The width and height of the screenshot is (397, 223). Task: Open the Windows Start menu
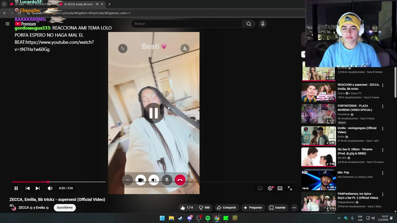[162, 218]
